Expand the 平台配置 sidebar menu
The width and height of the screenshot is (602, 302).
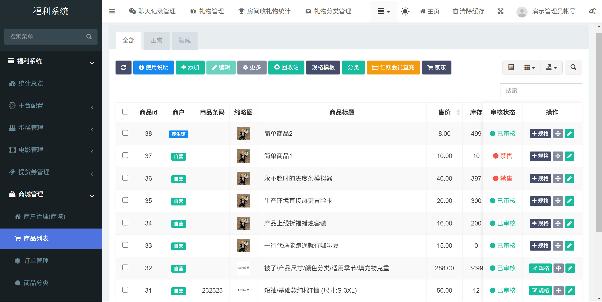[x=51, y=106]
